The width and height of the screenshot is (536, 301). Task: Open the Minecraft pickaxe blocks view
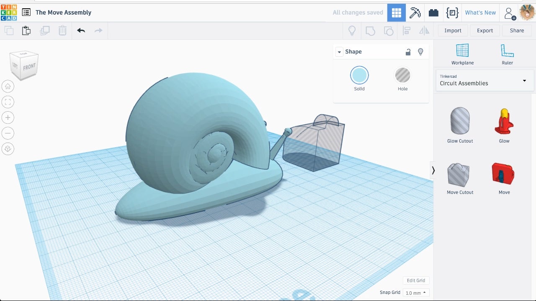(x=415, y=13)
